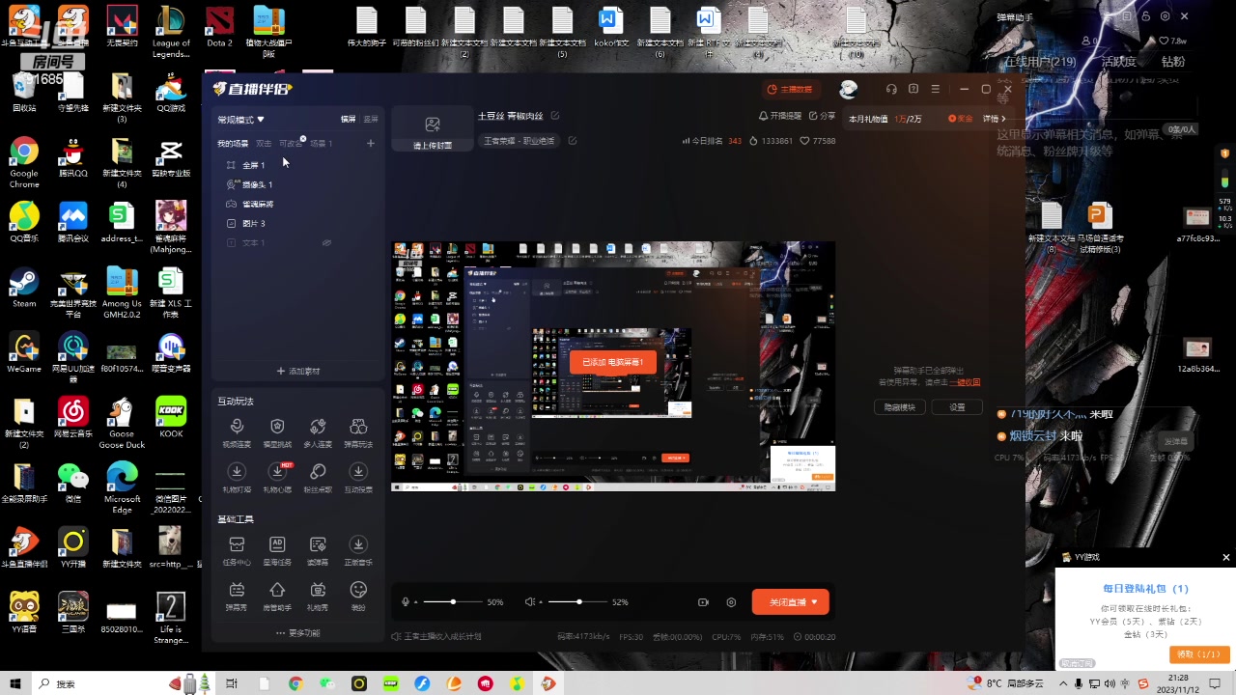Mute the microphone

point(406,602)
